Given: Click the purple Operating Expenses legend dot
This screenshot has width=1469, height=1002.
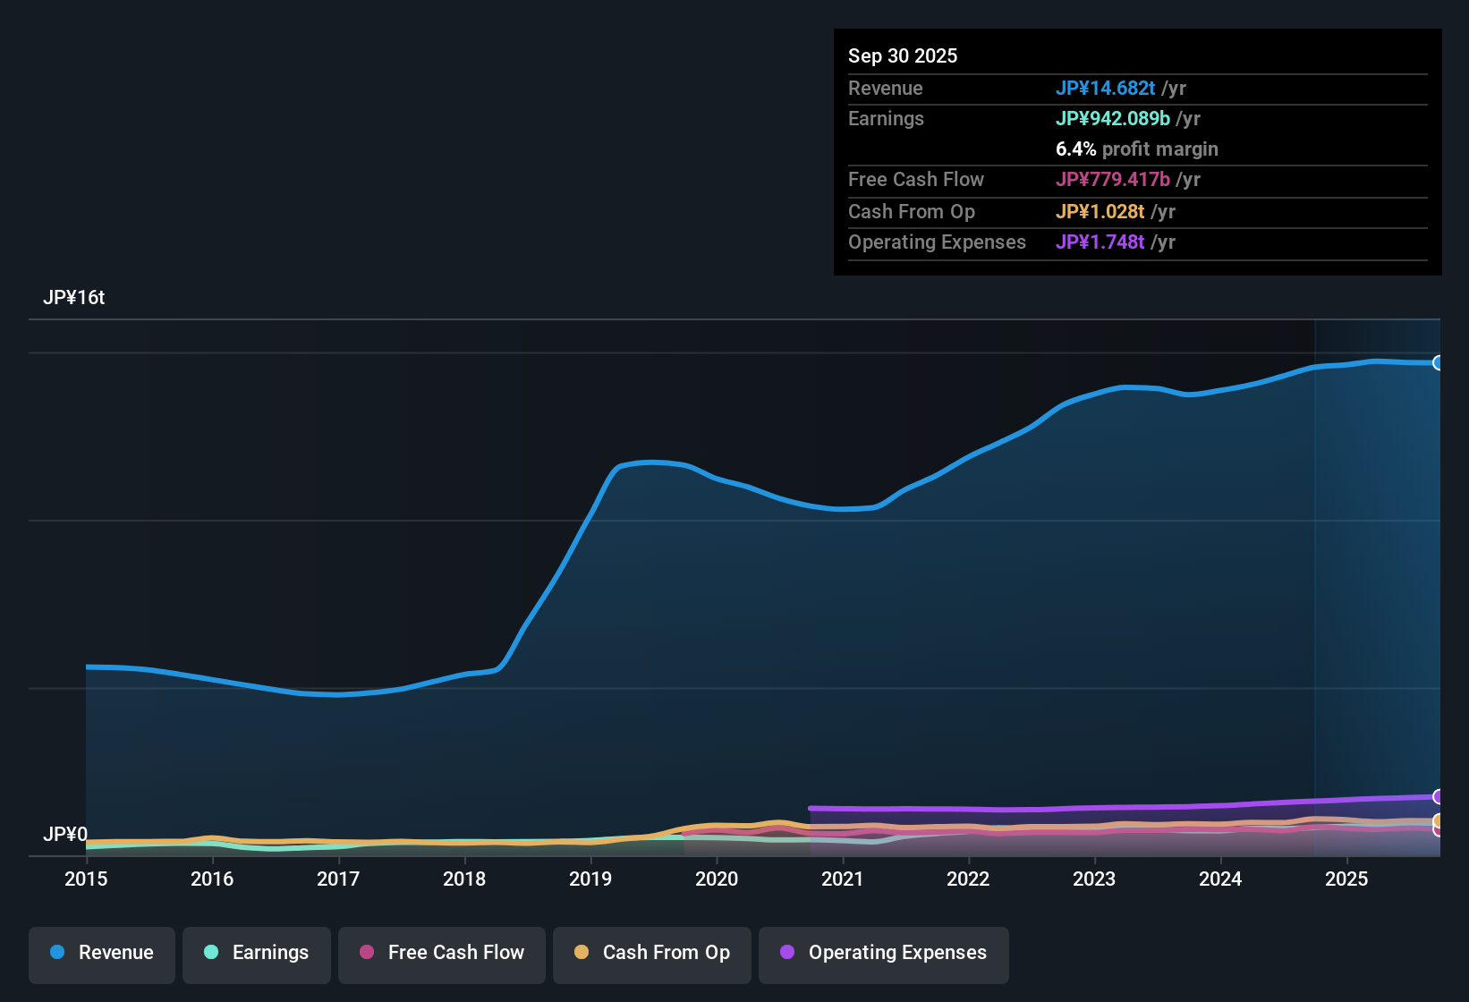Looking at the screenshot, I should (x=787, y=954).
